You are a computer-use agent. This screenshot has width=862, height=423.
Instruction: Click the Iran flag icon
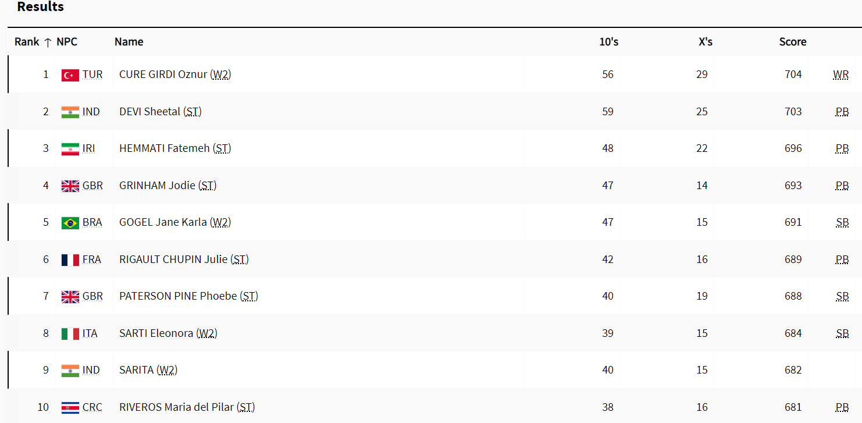(70, 149)
